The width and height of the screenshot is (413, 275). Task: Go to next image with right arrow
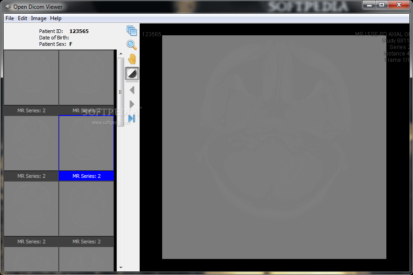(132, 104)
